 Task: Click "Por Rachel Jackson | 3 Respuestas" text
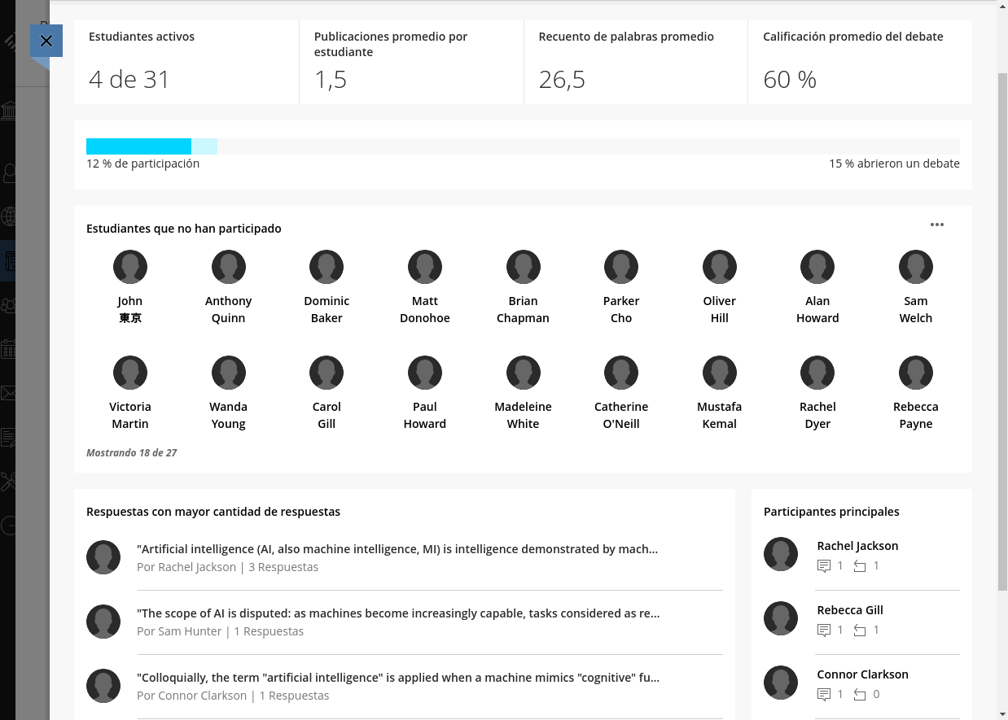pyautogui.click(x=227, y=567)
